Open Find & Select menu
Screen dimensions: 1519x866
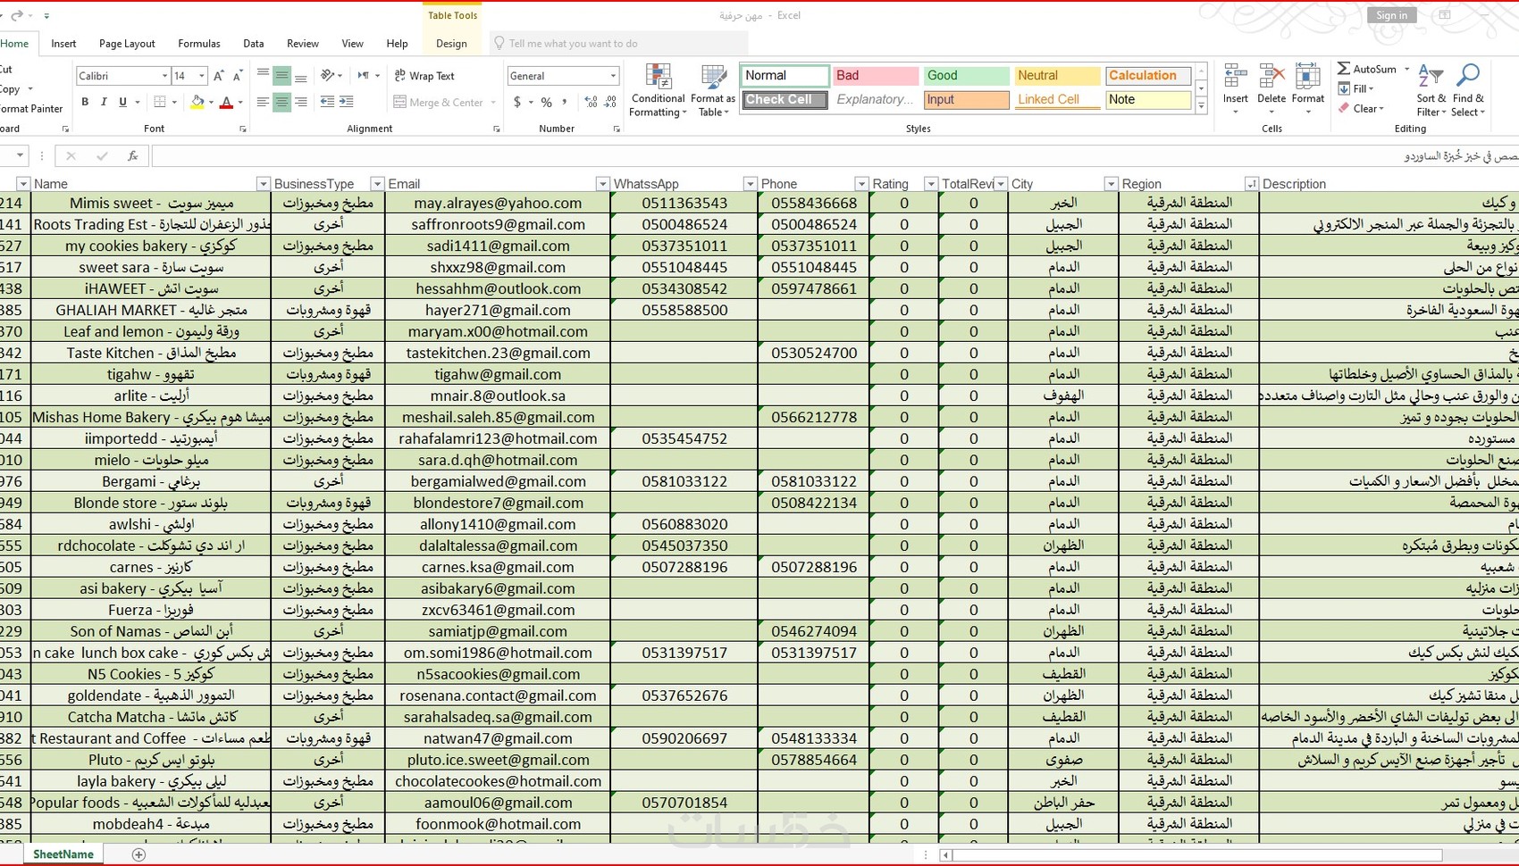(x=1468, y=91)
